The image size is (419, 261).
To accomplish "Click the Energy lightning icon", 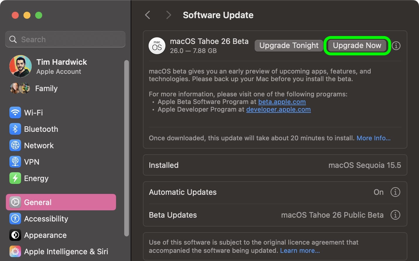I will 15,178.
